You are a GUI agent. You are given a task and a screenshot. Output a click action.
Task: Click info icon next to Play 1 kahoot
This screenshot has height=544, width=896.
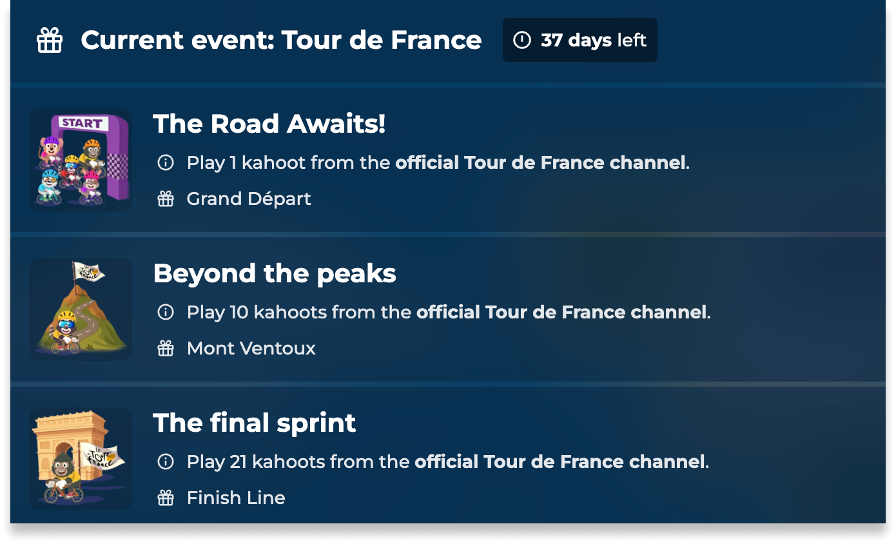[166, 162]
